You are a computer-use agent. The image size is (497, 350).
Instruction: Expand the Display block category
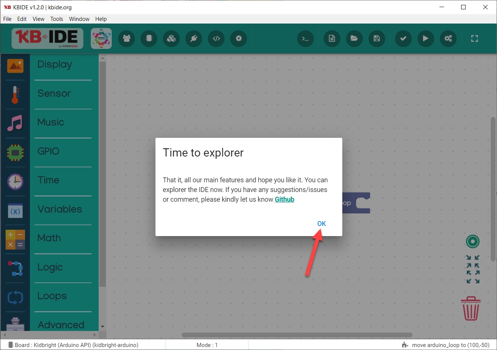click(x=55, y=64)
